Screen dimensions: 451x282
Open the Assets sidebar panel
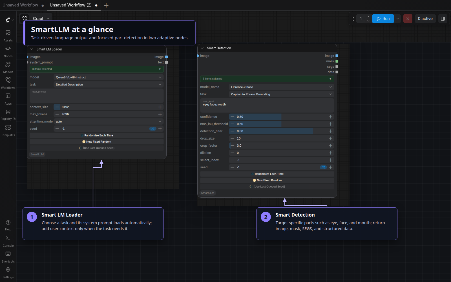[8, 36]
